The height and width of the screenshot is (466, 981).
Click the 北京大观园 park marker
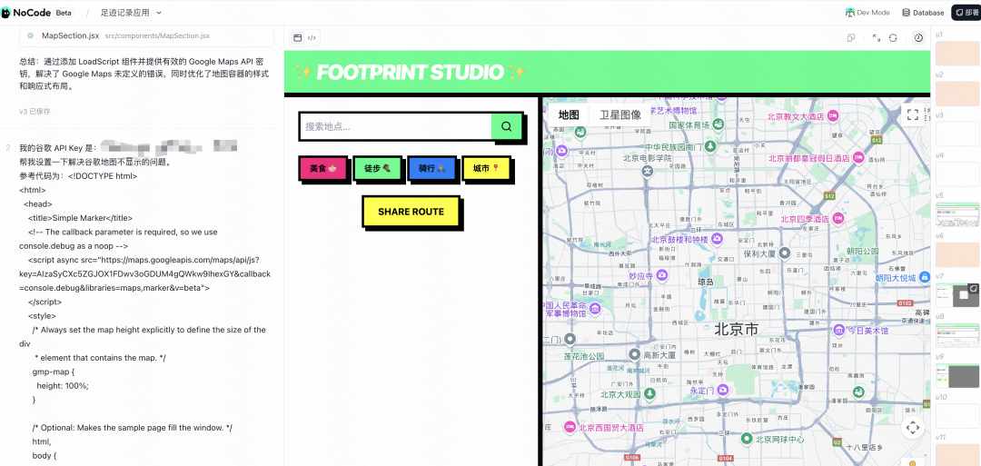(x=650, y=393)
